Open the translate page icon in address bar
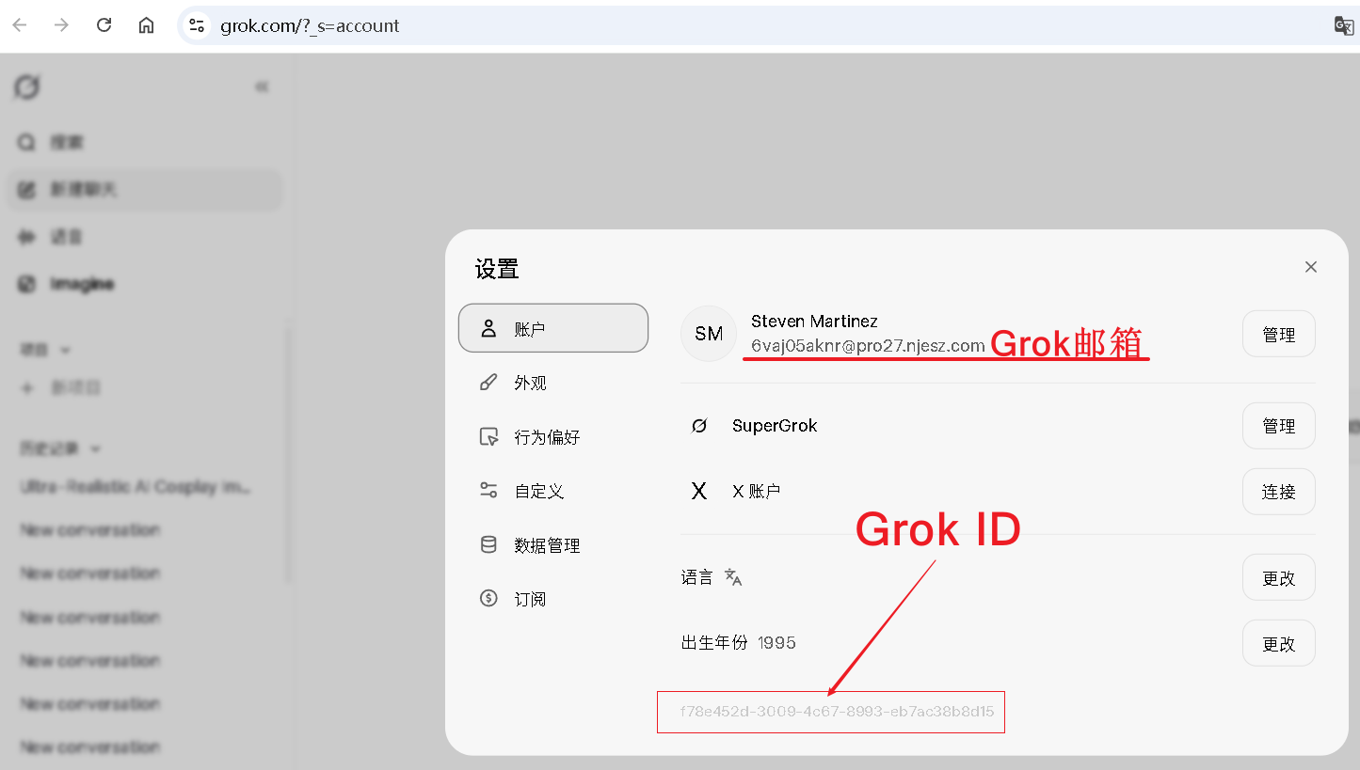The width and height of the screenshot is (1360, 770). click(1344, 25)
